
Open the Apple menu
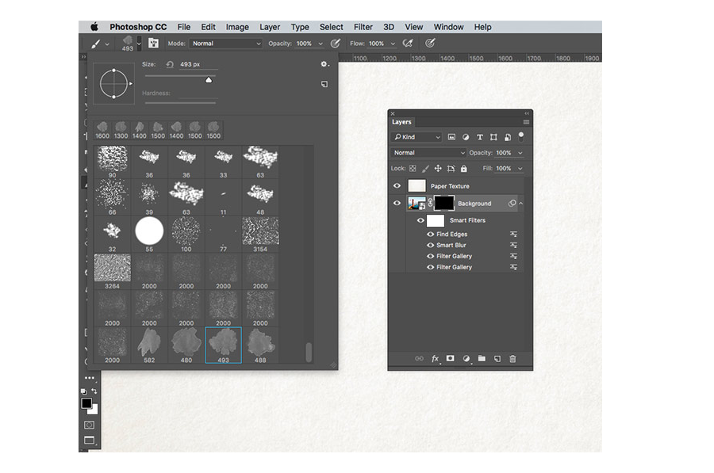click(x=94, y=27)
